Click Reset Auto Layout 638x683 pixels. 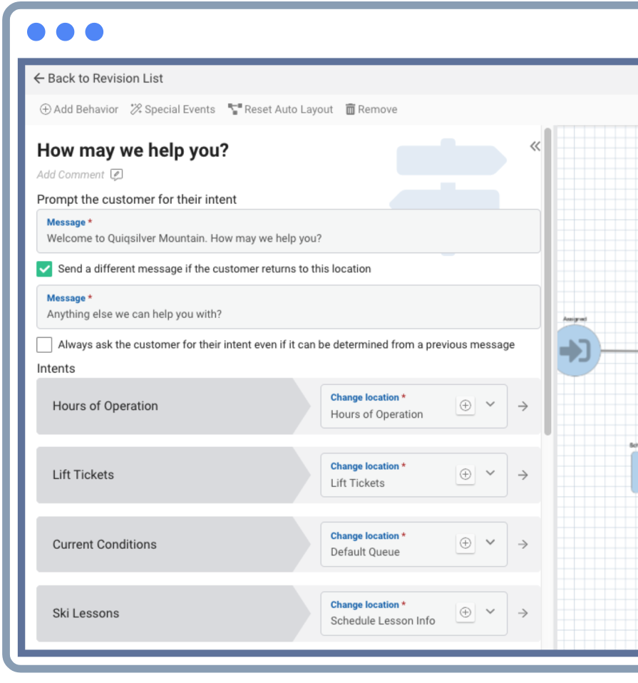[281, 109]
